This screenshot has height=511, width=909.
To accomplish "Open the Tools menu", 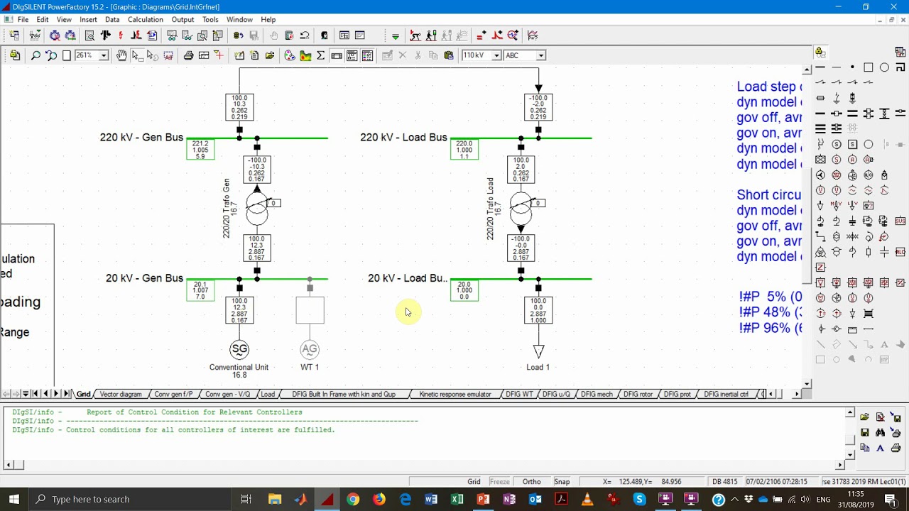I will coord(210,19).
